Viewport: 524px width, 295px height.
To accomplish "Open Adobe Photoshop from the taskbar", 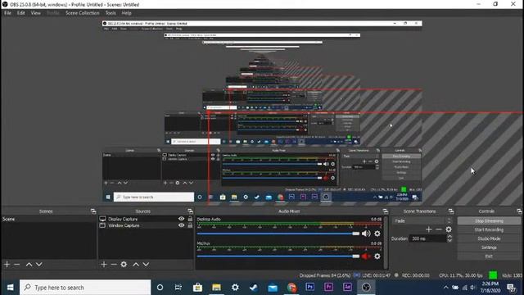I will [309, 287].
